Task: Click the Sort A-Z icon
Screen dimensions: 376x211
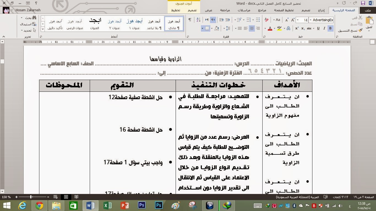Action: (x=198, y=20)
